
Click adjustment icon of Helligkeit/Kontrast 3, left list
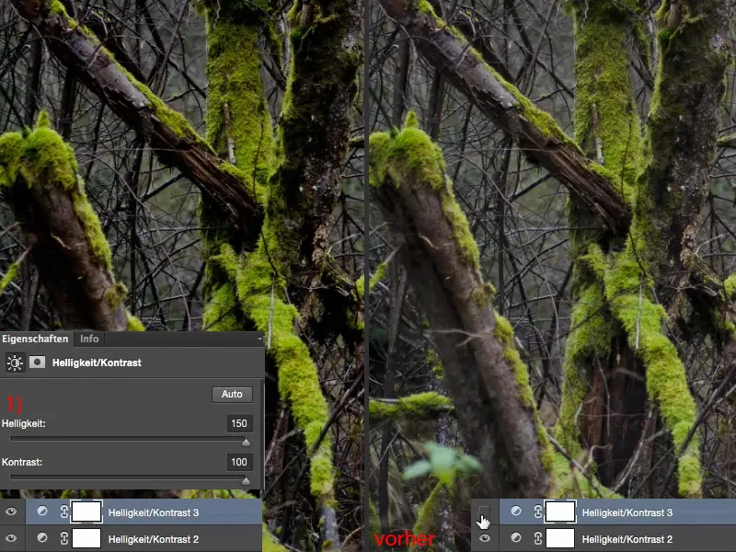tap(42, 511)
